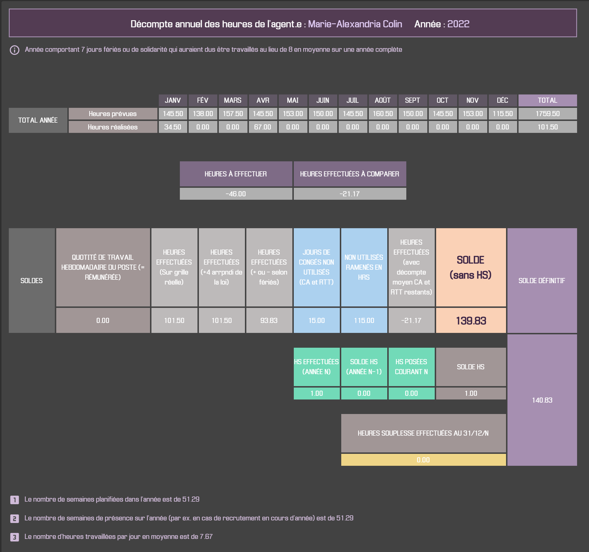Click the grey SOLDE HS header
This screenshot has height=552, width=589.
pos(471,367)
